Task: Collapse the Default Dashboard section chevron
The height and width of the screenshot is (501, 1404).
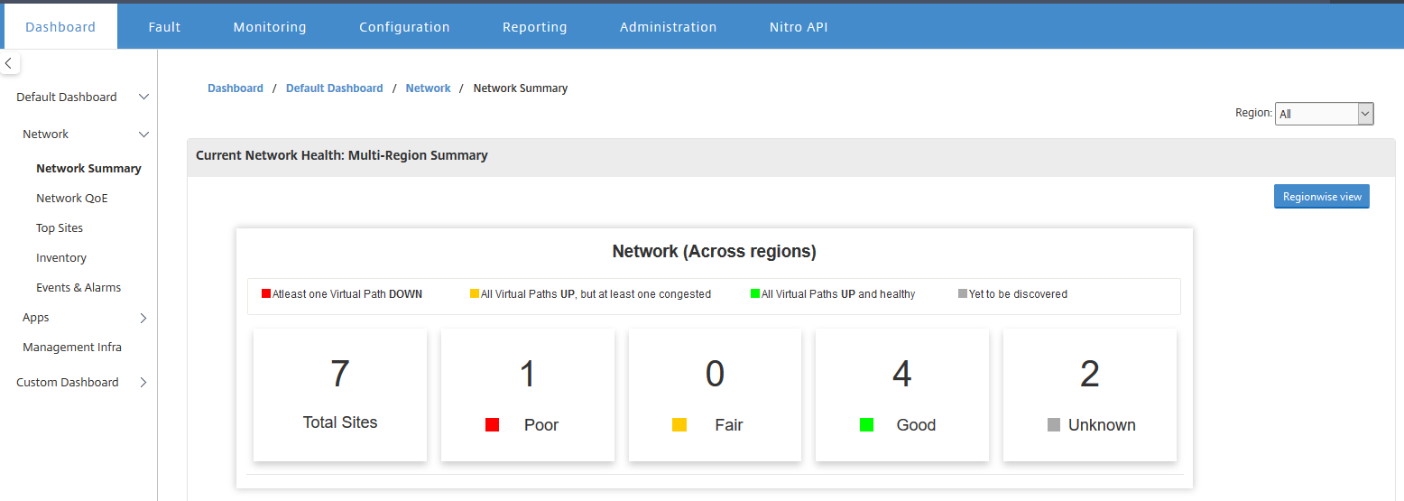Action: (x=143, y=97)
